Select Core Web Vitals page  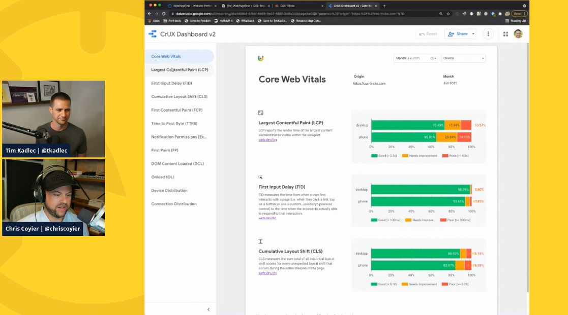coord(180,56)
